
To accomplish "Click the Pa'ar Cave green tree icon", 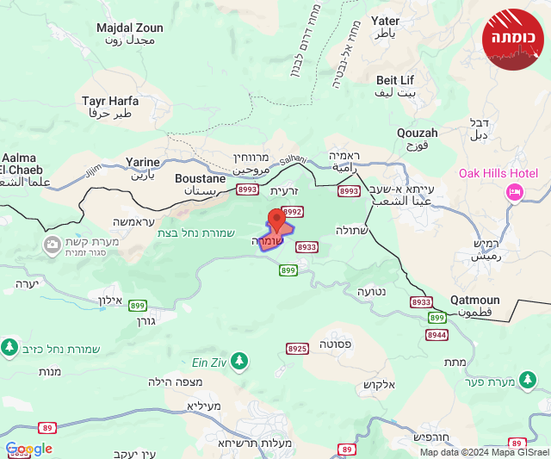I will click(x=528, y=381).
